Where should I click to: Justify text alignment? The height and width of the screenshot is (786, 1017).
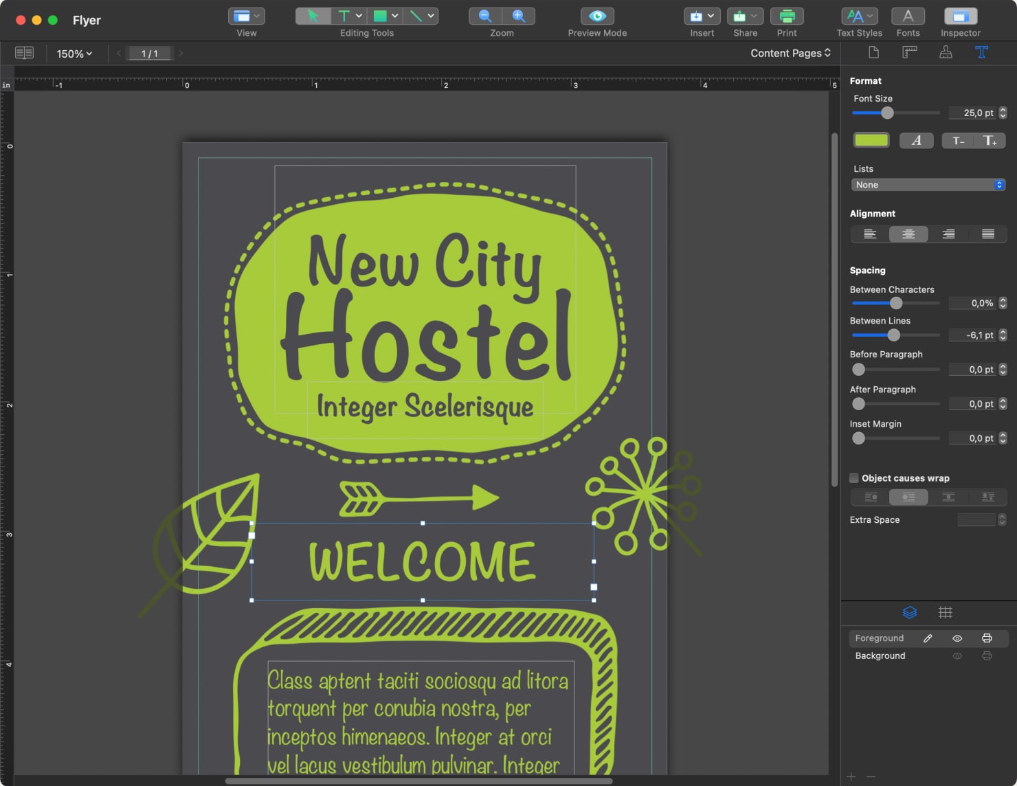(987, 234)
